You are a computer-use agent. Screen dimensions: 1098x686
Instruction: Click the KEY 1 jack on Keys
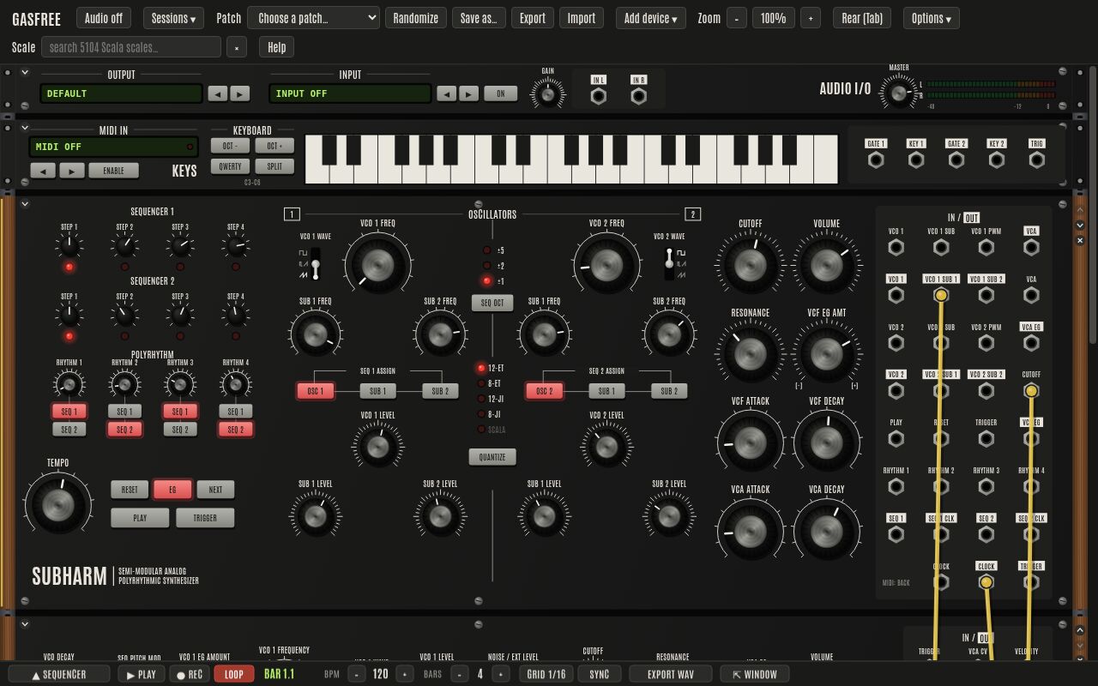pyautogui.click(x=916, y=159)
